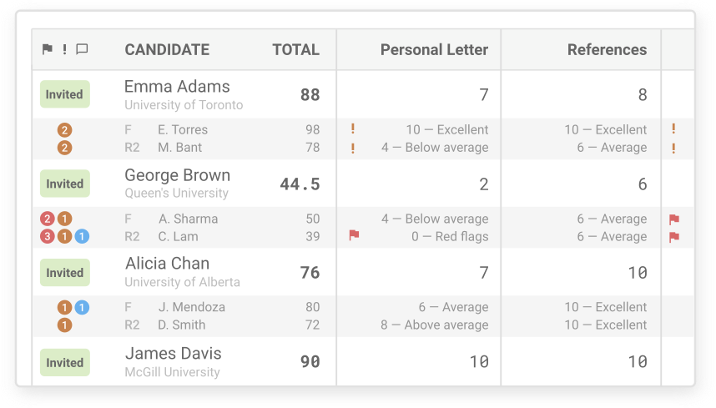Sort by the CANDIDATE column header
The image size is (716, 408).
coord(167,49)
